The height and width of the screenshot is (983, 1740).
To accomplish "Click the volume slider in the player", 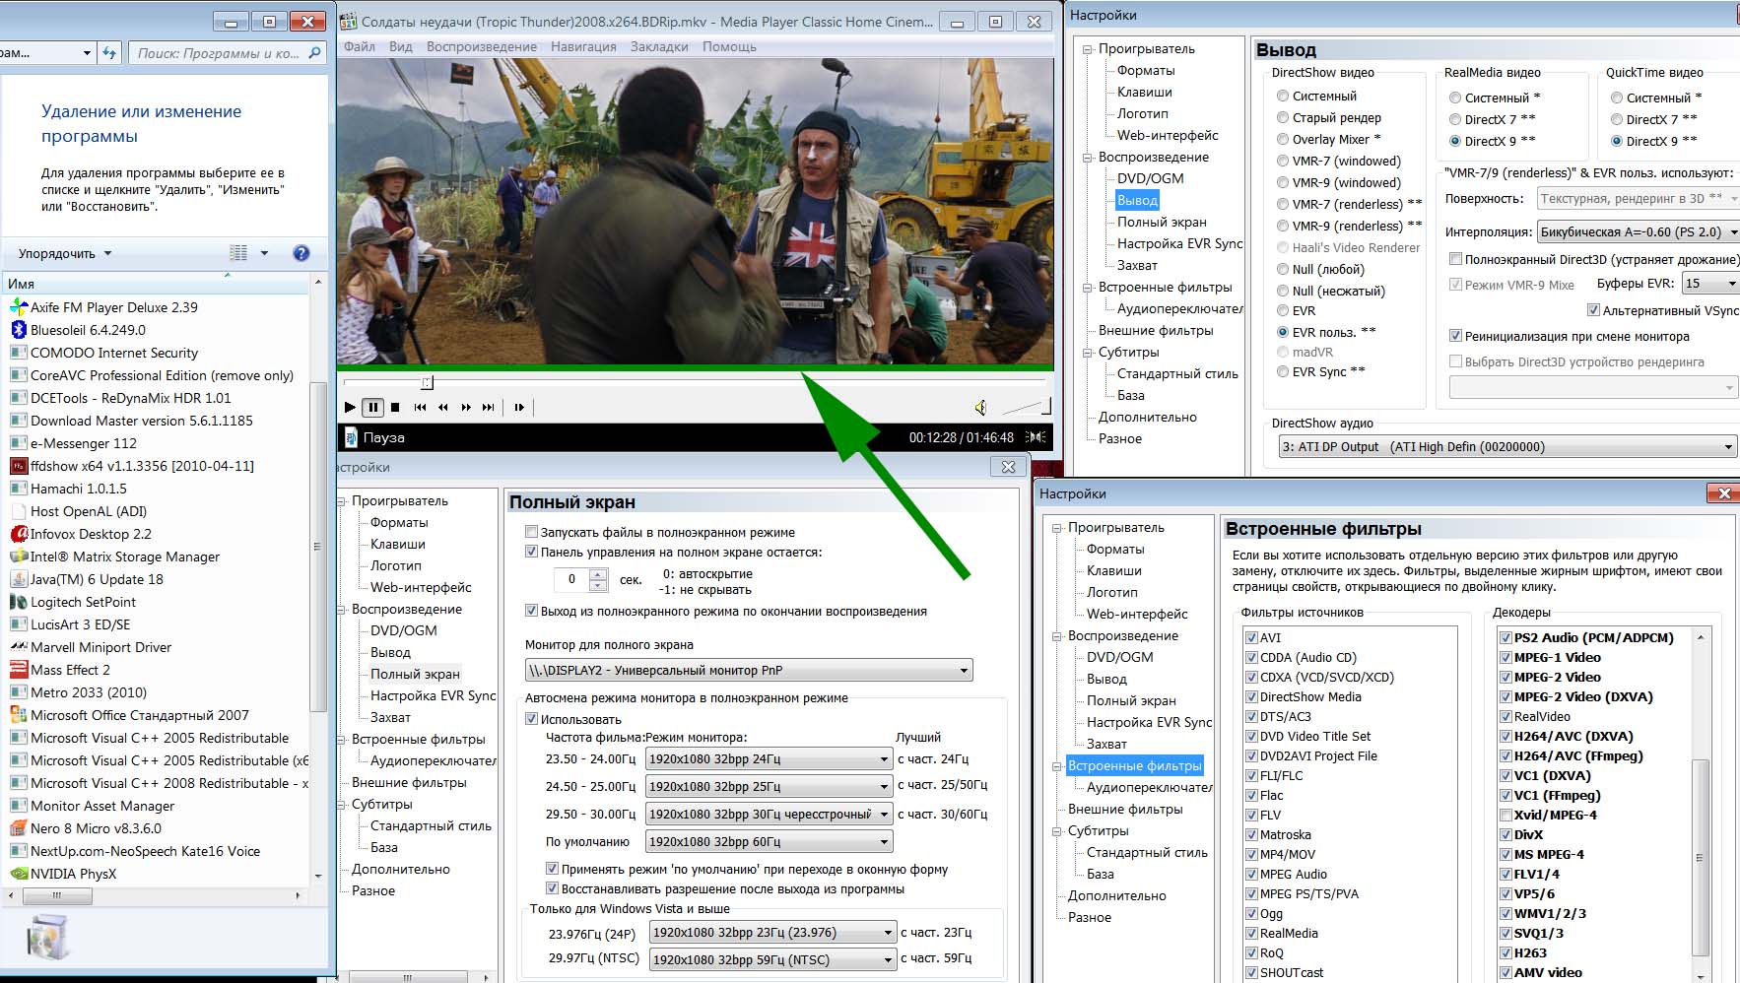I will tap(1026, 407).
